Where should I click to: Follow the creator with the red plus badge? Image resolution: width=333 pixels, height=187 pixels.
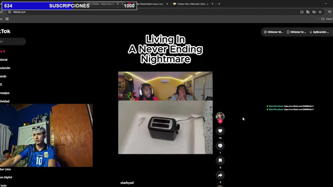(x=220, y=121)
